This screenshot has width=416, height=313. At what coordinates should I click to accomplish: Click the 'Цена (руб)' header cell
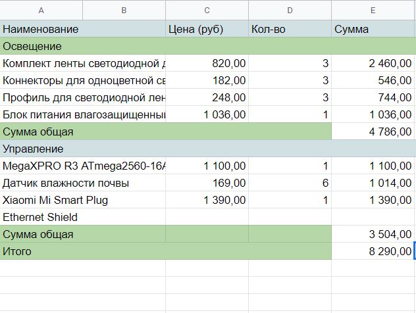(207, 29)
